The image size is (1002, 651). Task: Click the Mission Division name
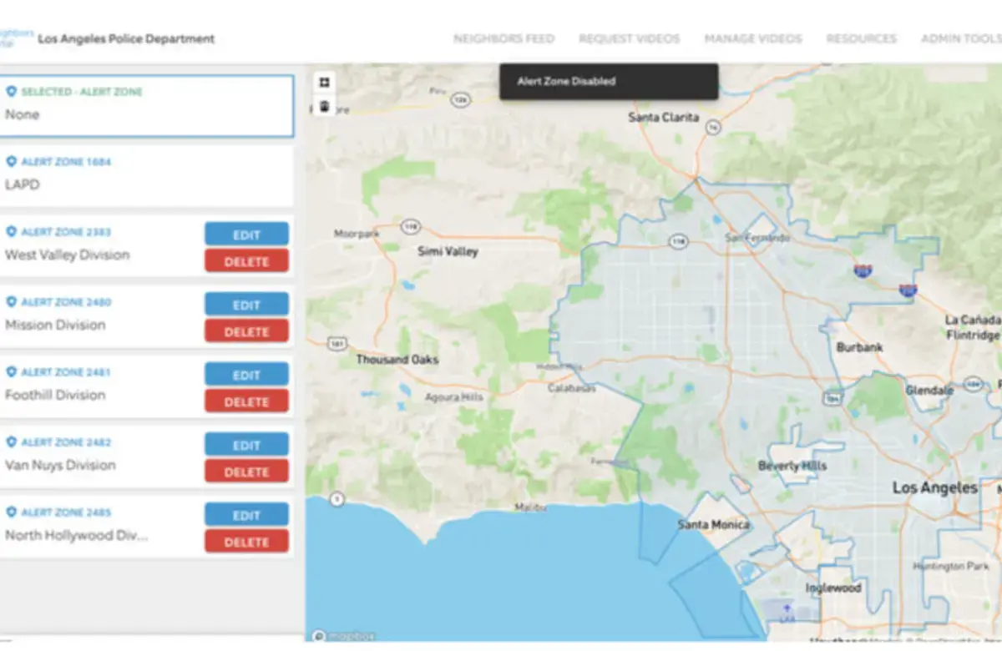(x=55, y=325)
